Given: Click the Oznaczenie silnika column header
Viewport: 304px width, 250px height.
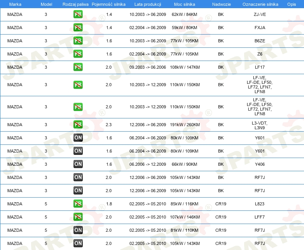Looking at the screenshot, I should [260, 4].
